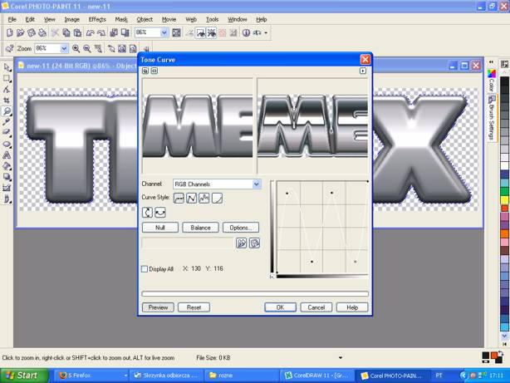
Task: Toggle the smooth curve button
Action: coord(160,212)
